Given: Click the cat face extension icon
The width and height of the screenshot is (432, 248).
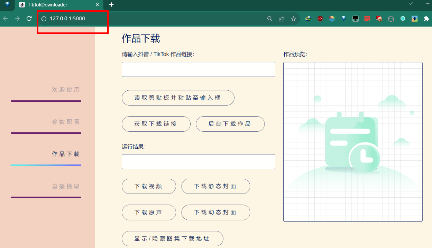Looking at the screenshot, I should [x=391, y=19].
